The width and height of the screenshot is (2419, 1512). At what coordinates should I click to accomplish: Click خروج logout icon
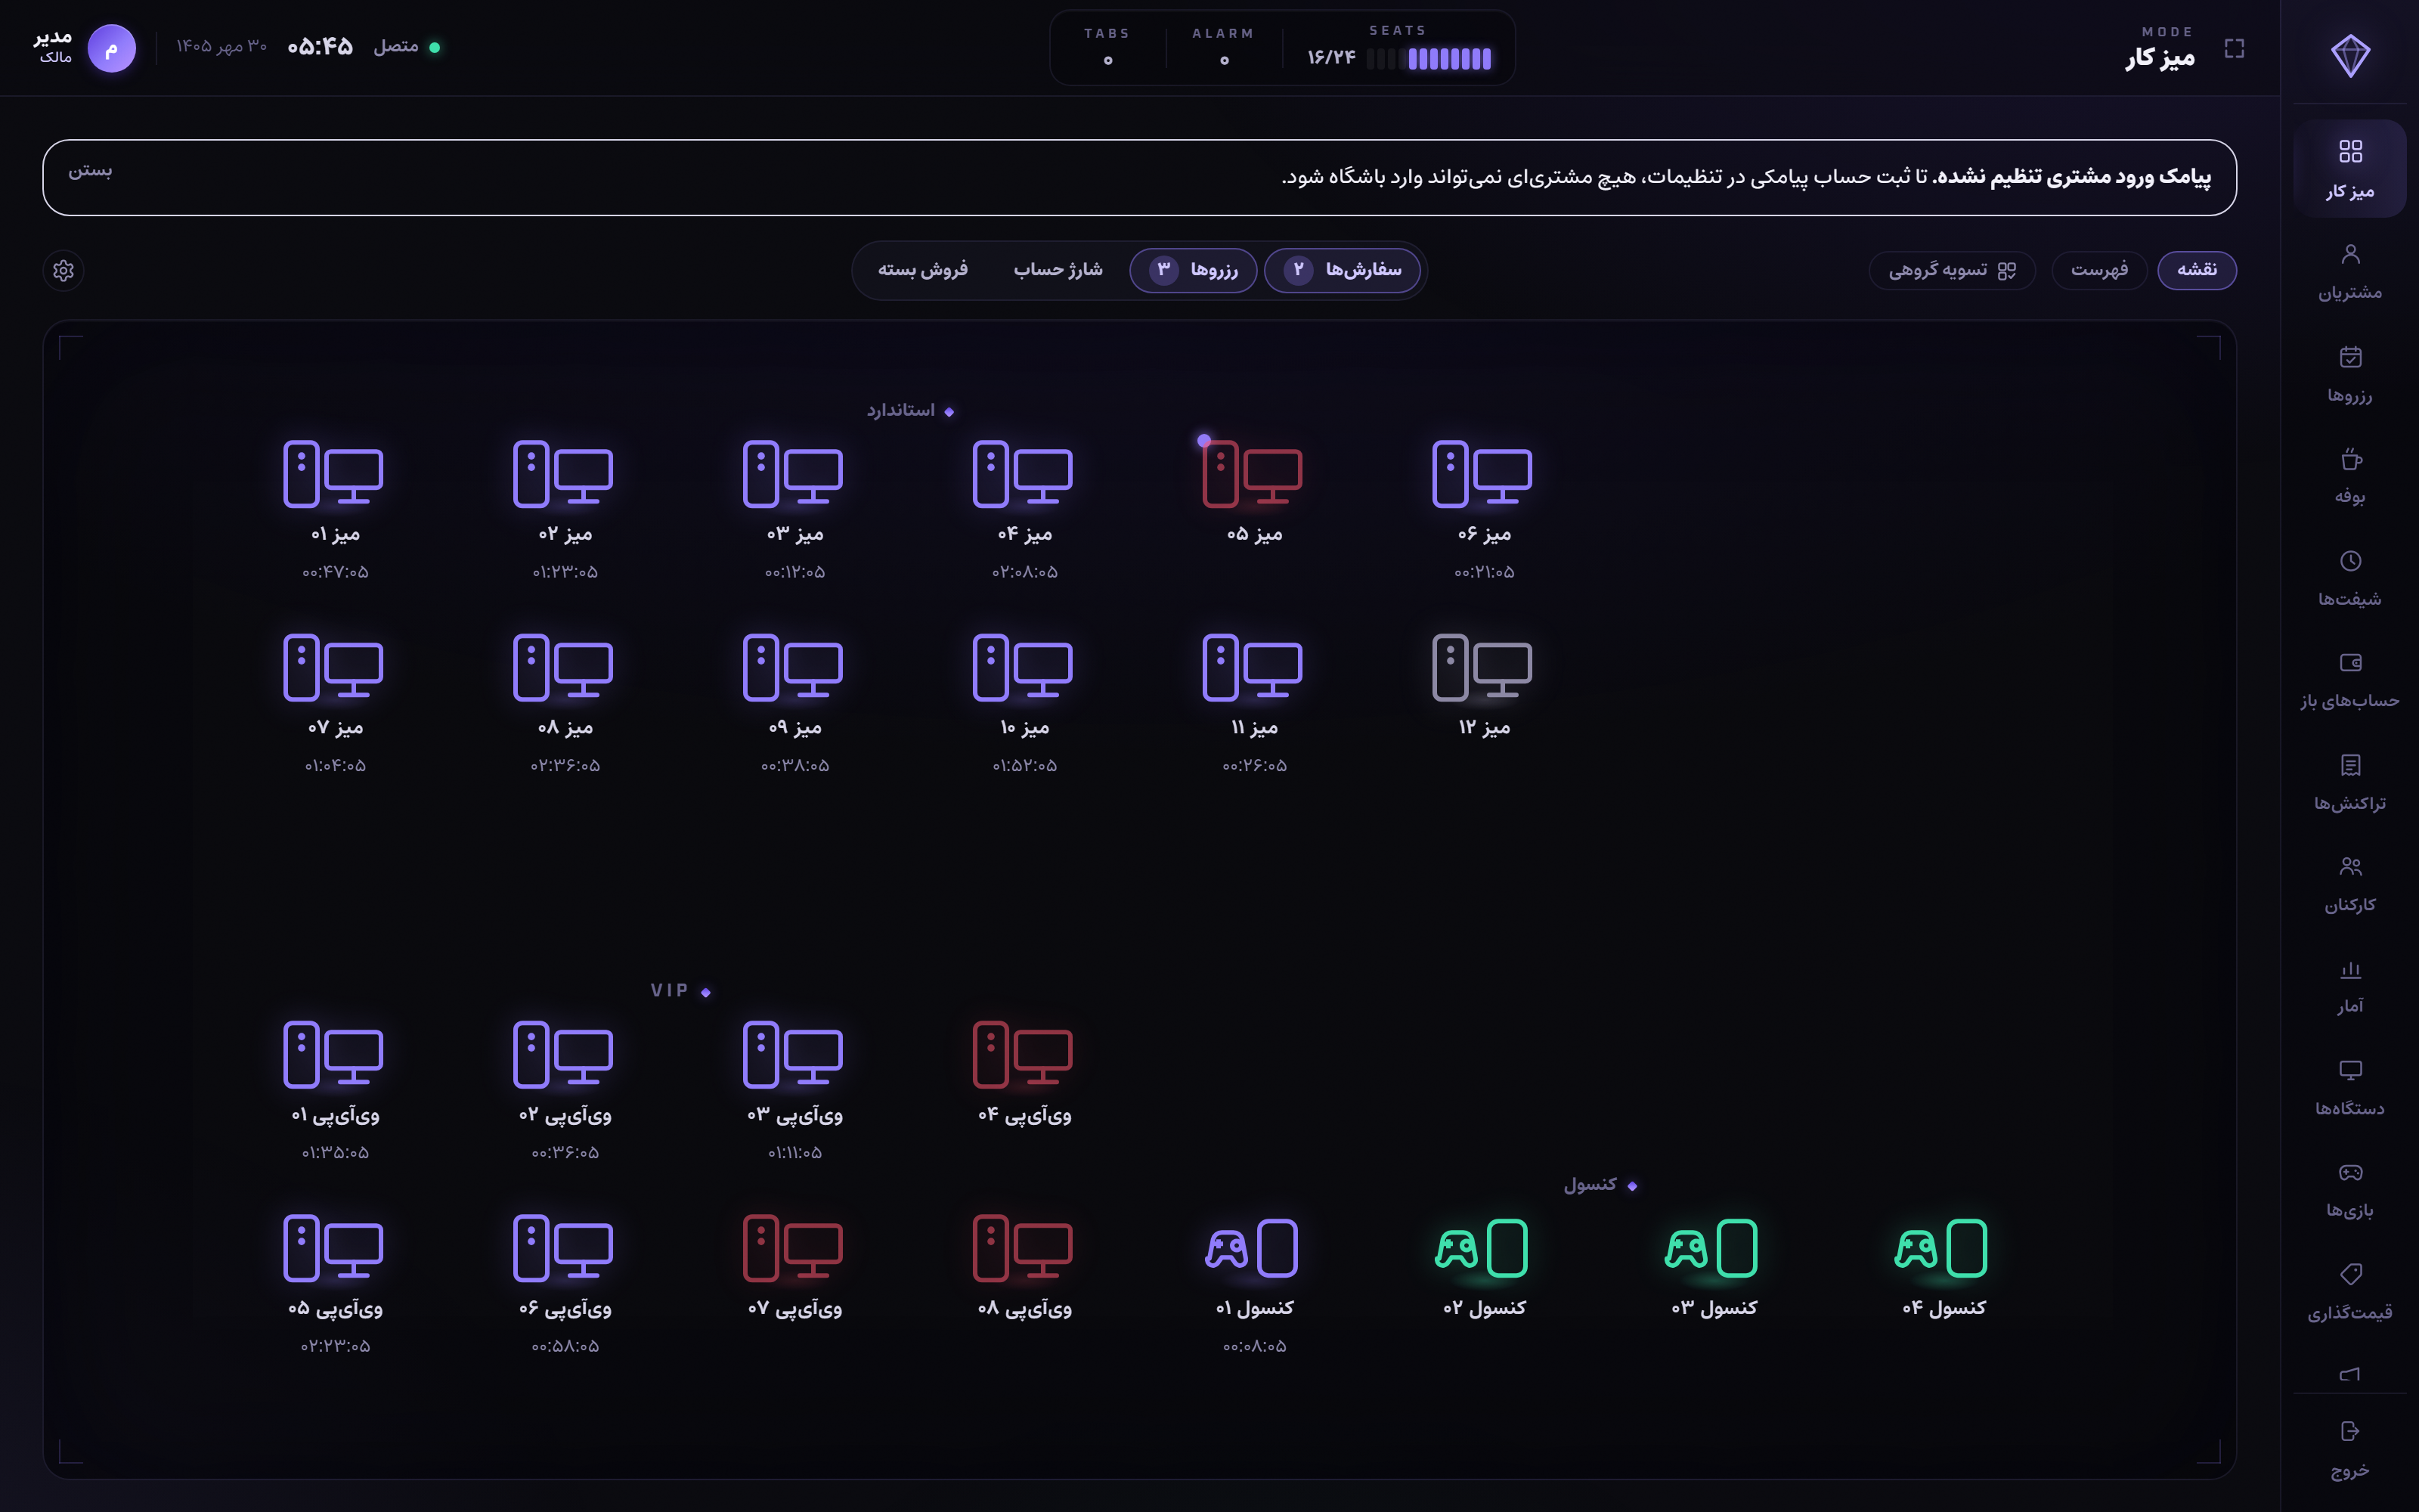point(2349,1431)
